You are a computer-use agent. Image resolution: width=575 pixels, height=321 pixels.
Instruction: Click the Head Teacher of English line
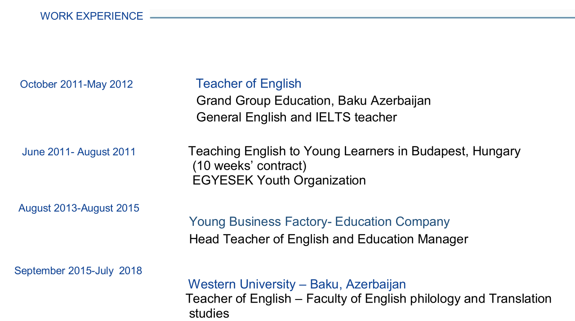click(328, 239)
